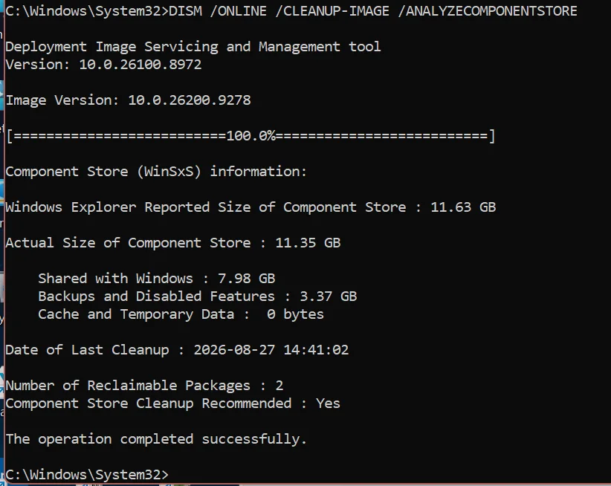611x486 pixels.
Task: Click the 11.35 GB actual size value
Action: (x=308, y=243)
